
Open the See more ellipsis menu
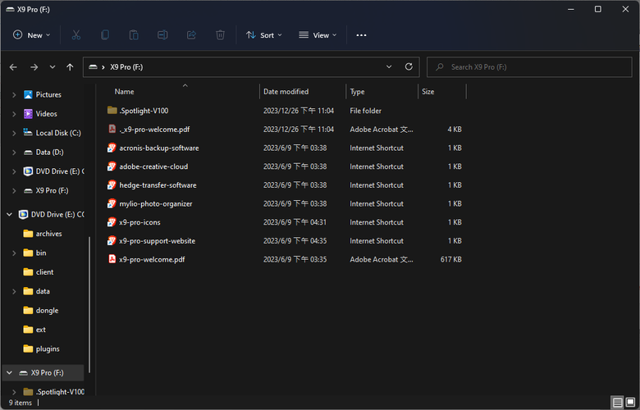pyautogui.click(x=361, y=35)
